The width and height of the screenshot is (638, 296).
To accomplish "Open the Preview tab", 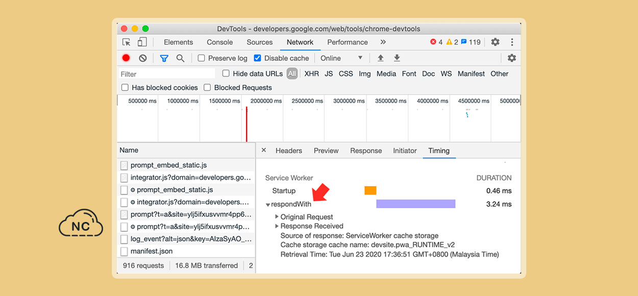I will point(326,151).
